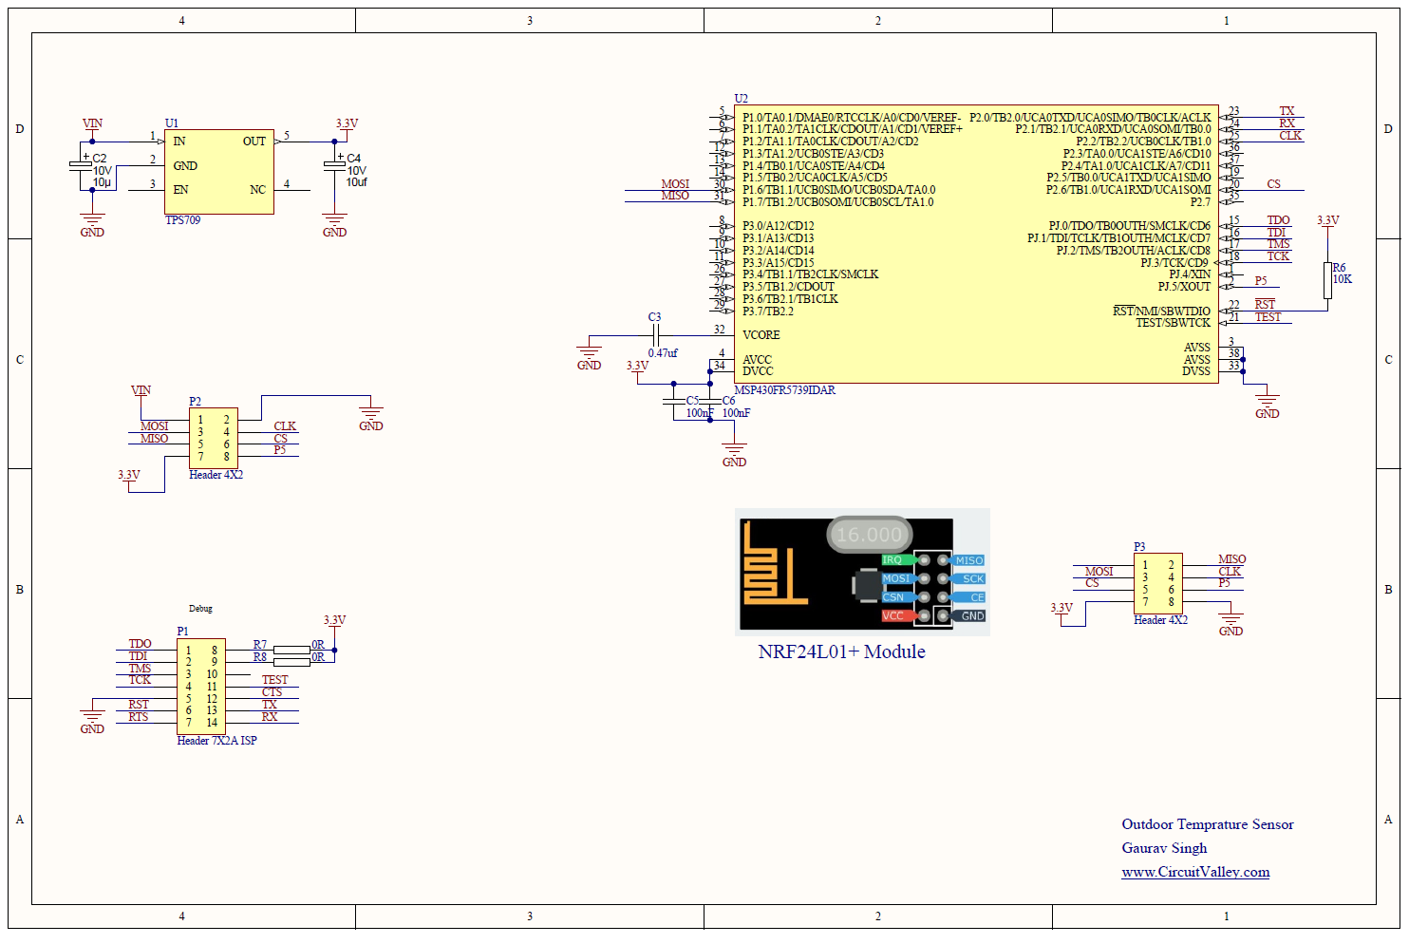Click the Outdoor Temprature Sensor title text
The height and width of the screenshot is (944, 1409).
tap(1209, 823)
